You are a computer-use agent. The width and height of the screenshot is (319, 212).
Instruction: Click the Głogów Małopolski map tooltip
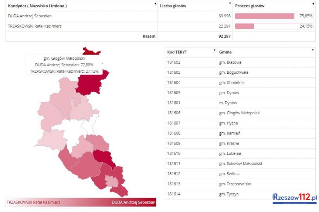point(64,65)
